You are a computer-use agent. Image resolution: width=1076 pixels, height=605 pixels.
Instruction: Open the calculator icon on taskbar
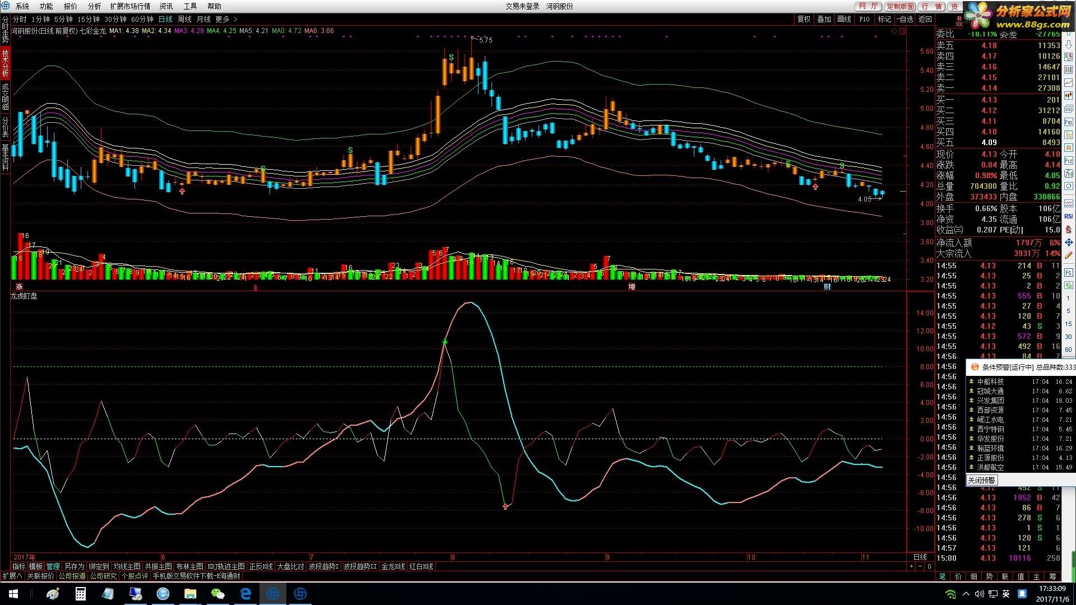pyautogui.click(x=81, y=594)
